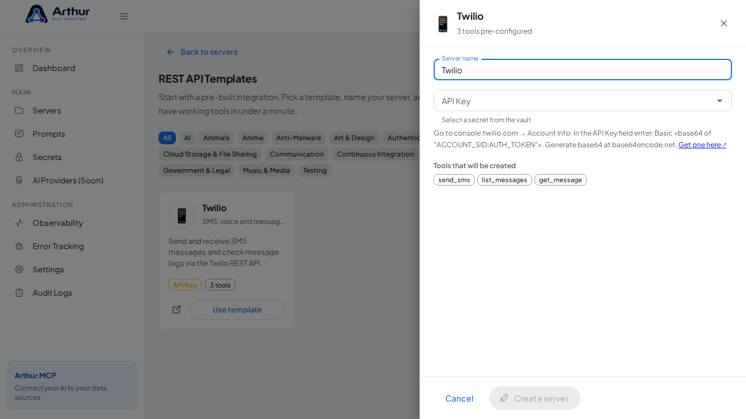Screen dimensions: 746x419
Task: Click the REST API Templates heading
Action: (x=207, y=79)
